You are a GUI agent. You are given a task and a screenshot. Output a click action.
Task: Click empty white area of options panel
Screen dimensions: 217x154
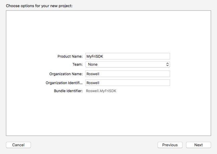(x=108, y=30)
